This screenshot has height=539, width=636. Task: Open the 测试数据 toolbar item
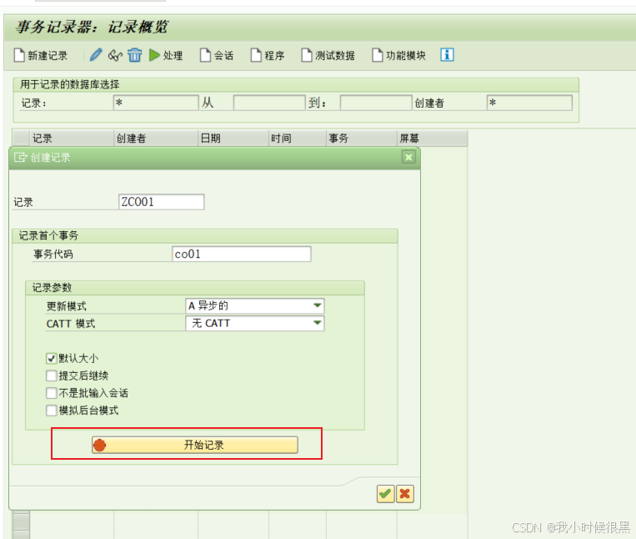328,55
